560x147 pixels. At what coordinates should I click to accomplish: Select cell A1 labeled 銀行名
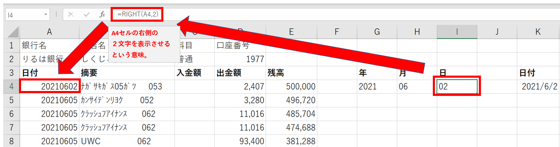click(50, 45)
